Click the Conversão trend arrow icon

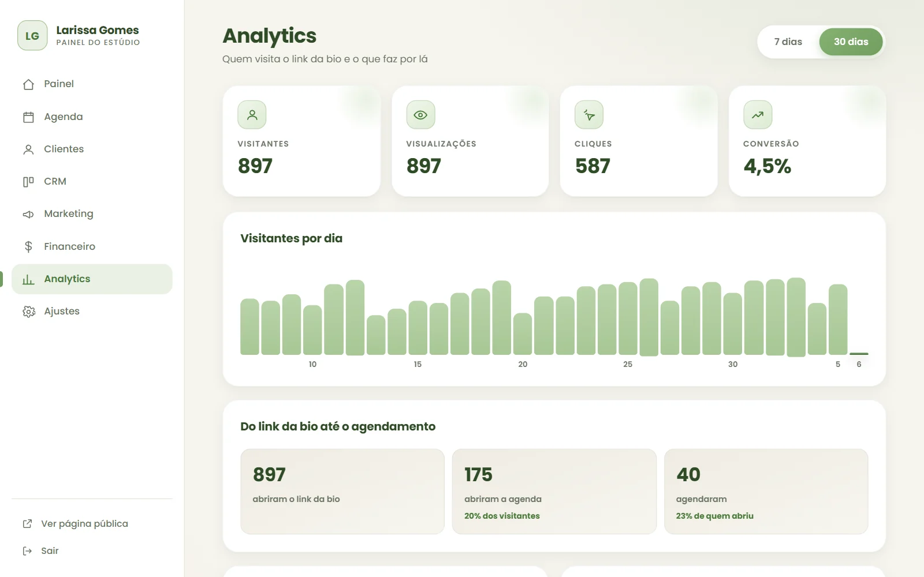[x=758, y=115]
